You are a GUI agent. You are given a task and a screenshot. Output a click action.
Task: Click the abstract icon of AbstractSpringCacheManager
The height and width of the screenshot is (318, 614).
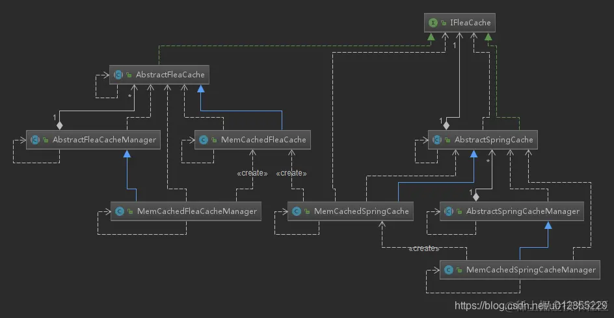pos(448,211)
